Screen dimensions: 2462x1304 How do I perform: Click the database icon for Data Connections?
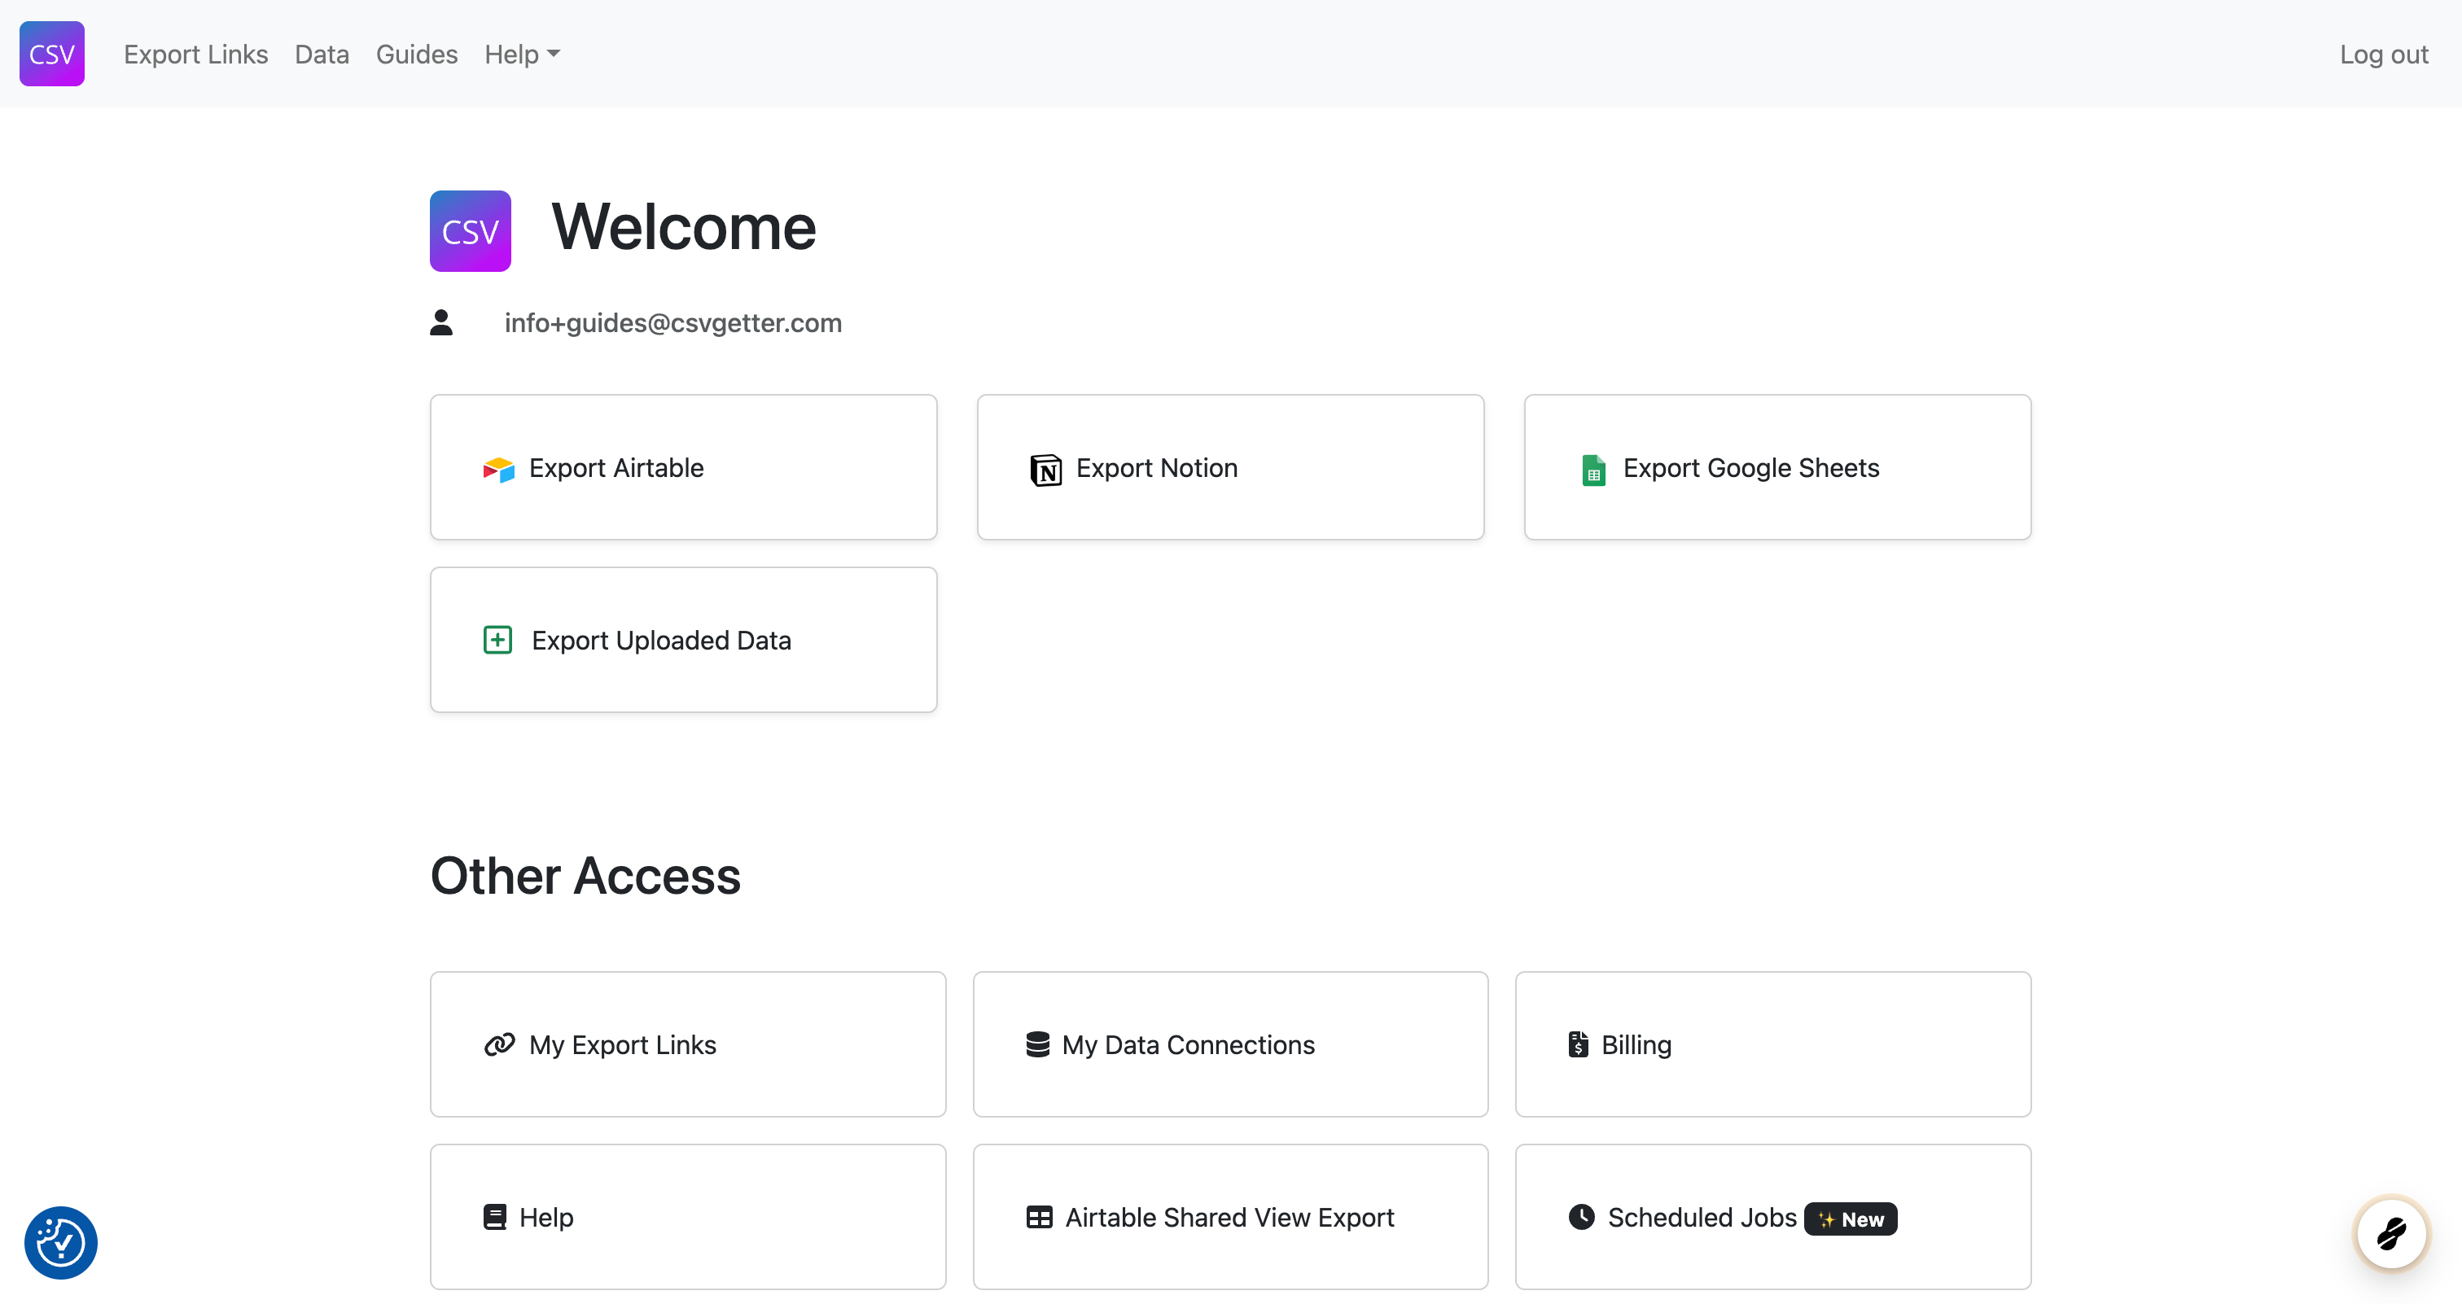[x=1037, y=1044]
